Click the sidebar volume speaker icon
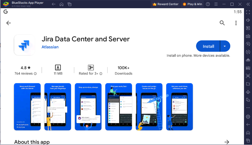This screenshot has width=252, height=145. pyautogui.click(x=248, y=20)
